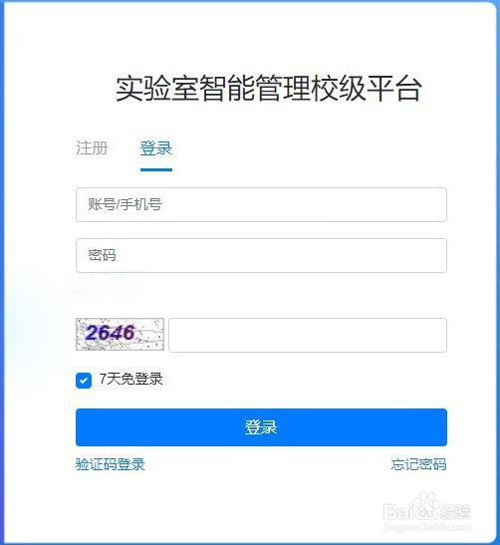Click the 账号/手机号 placeholder text
Image resolution: width=500 pixels, height=545 pixels.
point(125,204)
